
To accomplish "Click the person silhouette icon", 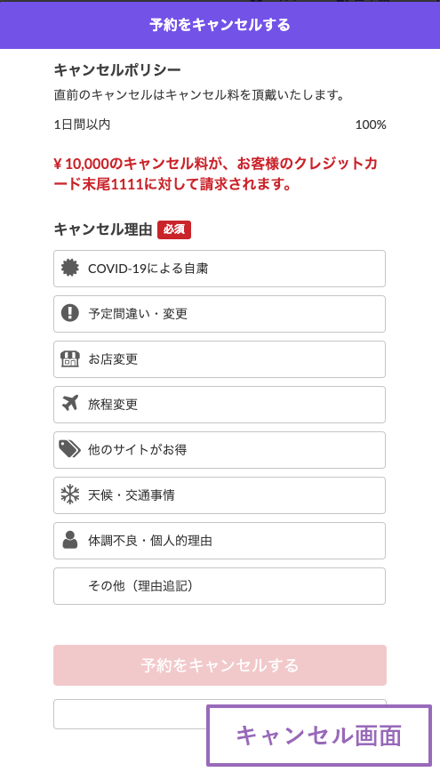I will 70,540.
